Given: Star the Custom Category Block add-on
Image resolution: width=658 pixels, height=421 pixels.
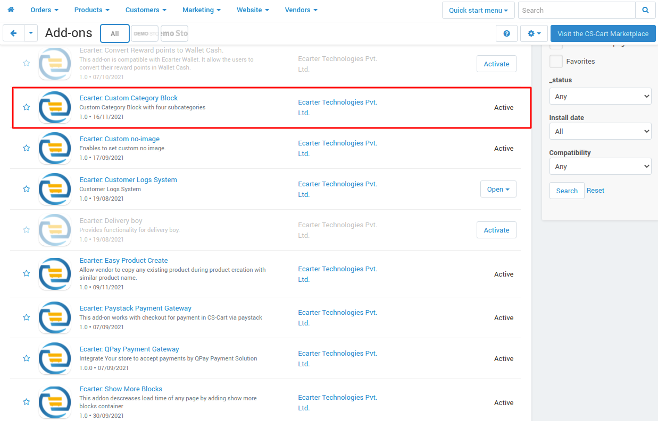Looking at the screenshot, I should tap(26, 107).
